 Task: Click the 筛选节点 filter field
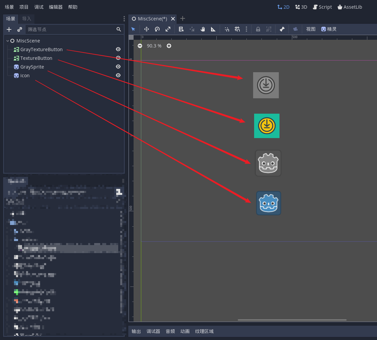click(74, 29)
